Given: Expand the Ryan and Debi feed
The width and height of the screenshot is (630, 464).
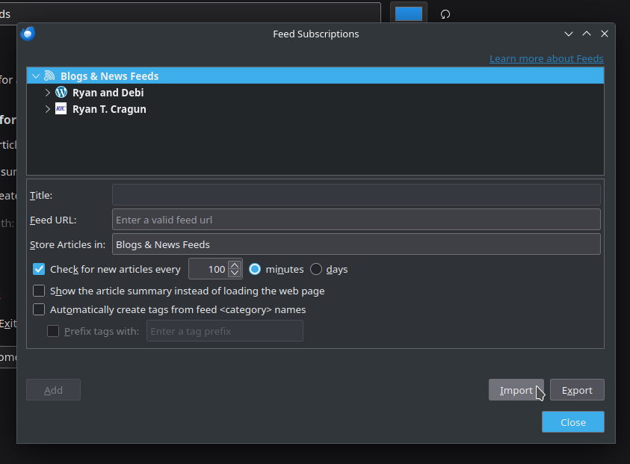Looking at the screenshot, I should (48, 93).
